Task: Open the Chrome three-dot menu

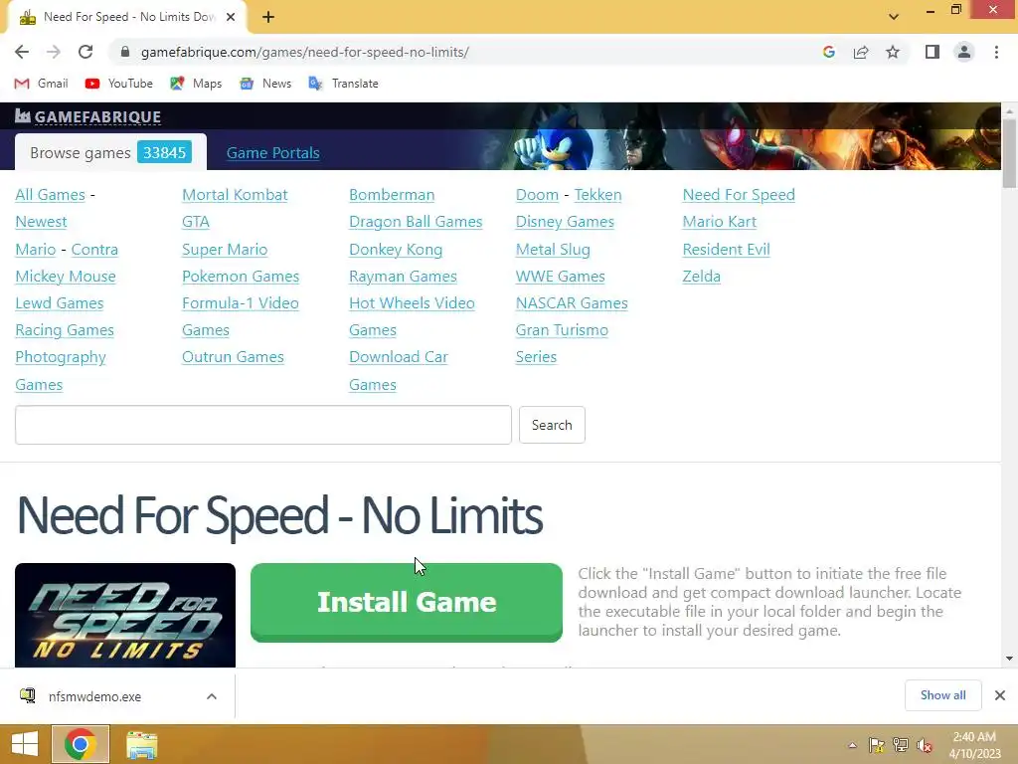Action: coord(996,52)
